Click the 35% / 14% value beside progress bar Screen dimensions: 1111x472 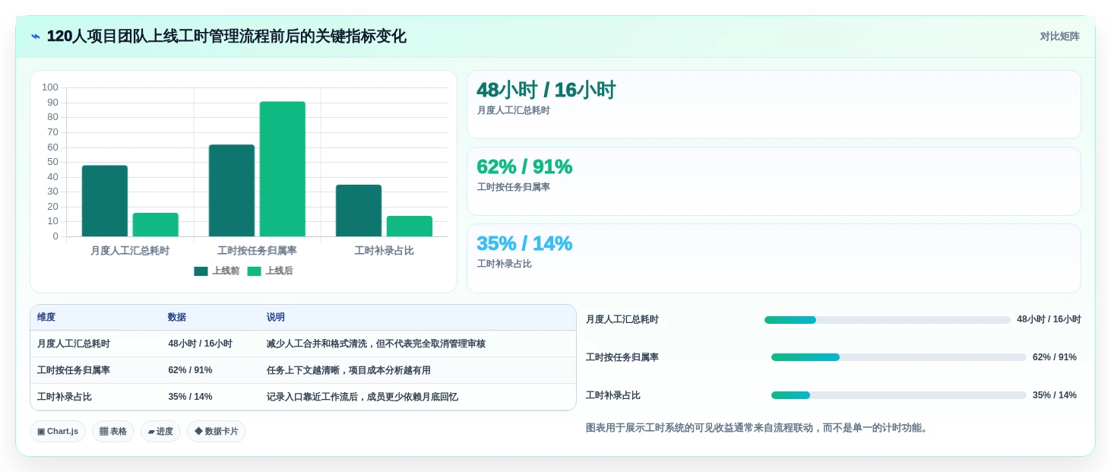pyautogui.click(x=1055, y=395)
